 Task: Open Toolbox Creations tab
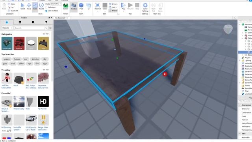(46, 22)
